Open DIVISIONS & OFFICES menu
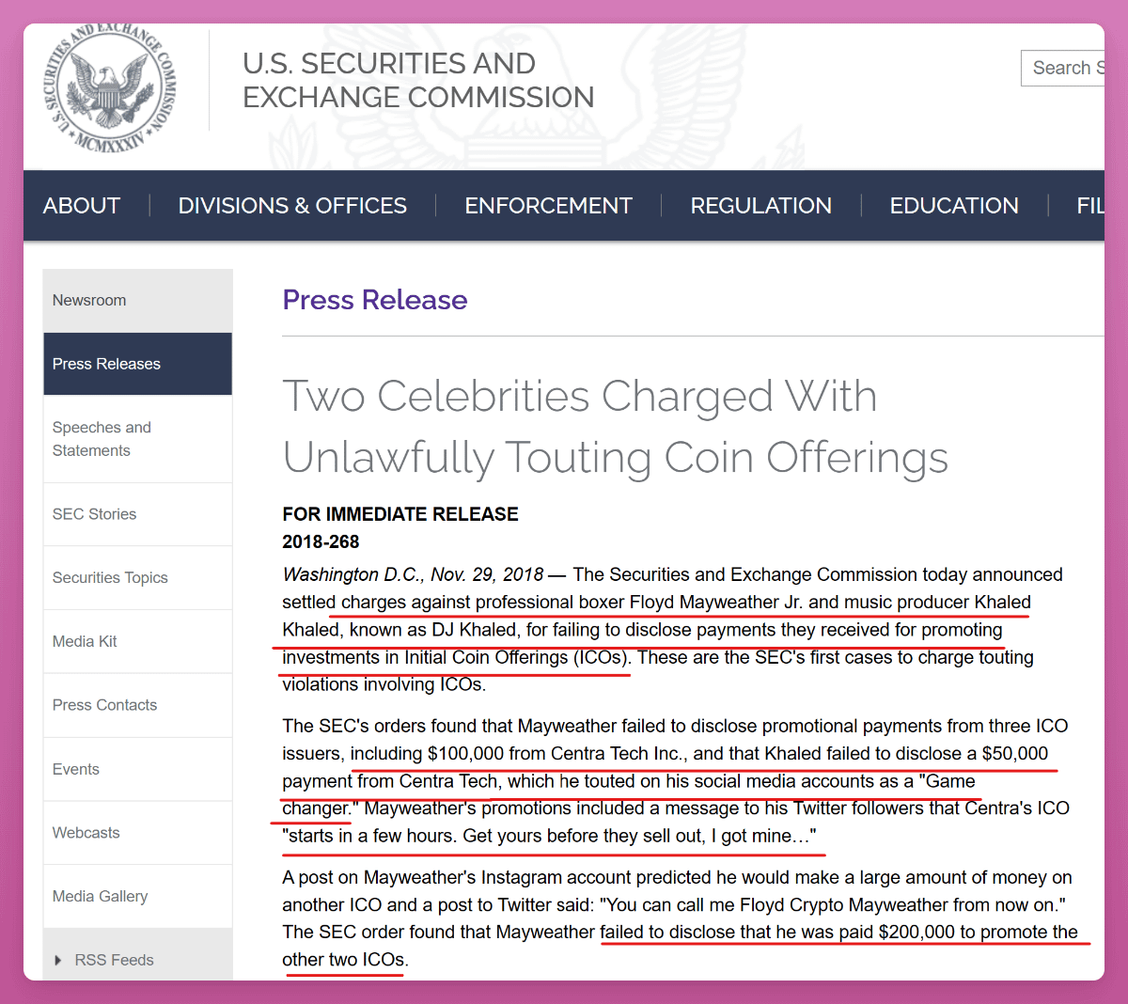 coord(292,206)
